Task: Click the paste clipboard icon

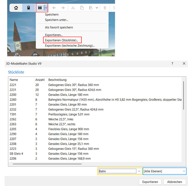Action: (x=90, y=8)
